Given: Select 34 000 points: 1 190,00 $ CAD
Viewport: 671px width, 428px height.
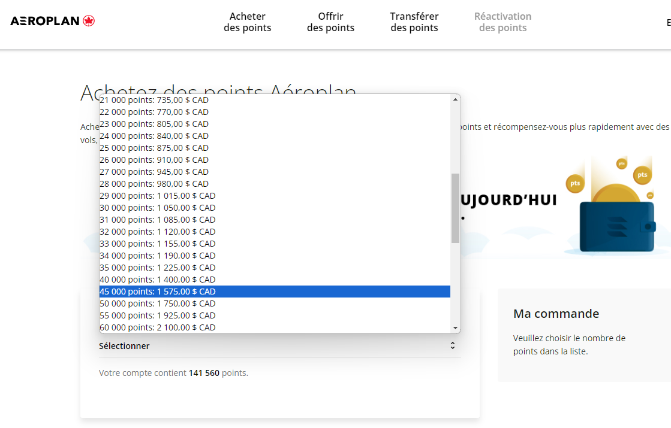Looking at the screenshot, I should (x=275, y=256).
